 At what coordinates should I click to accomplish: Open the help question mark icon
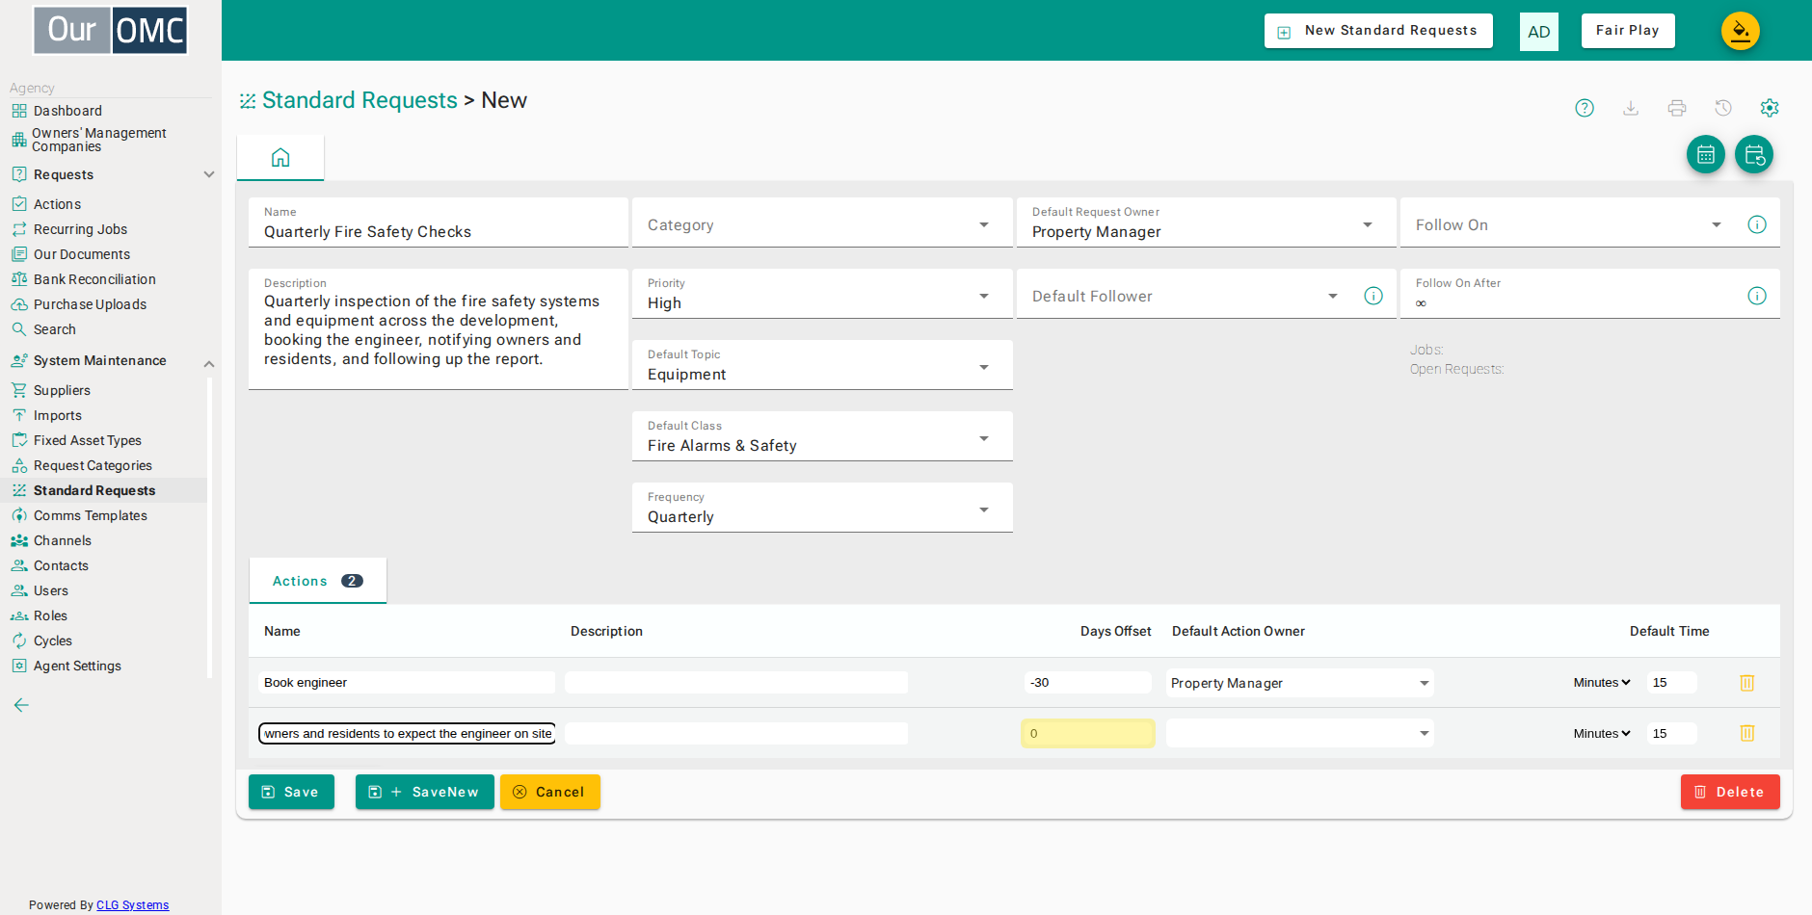tap(1585, 108)
